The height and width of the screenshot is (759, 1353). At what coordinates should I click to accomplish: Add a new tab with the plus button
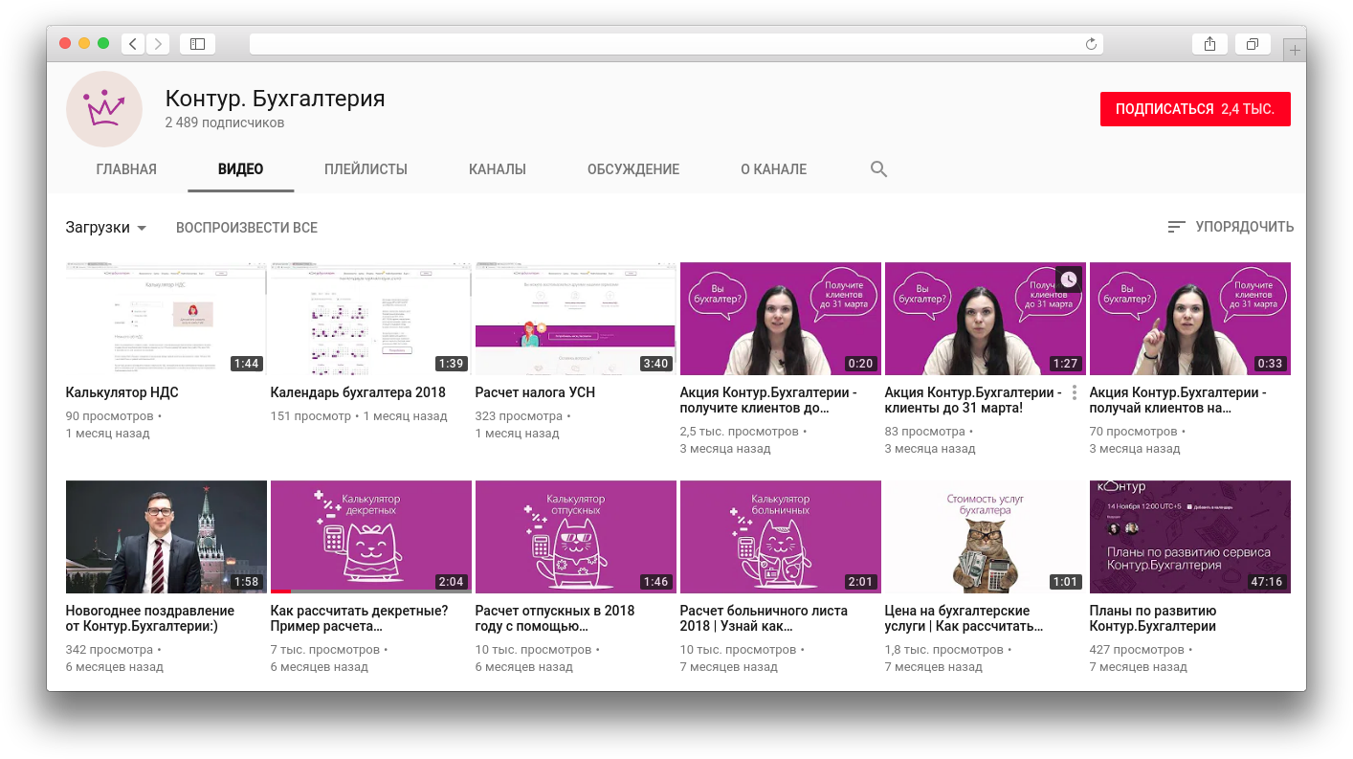(1295, 51)
